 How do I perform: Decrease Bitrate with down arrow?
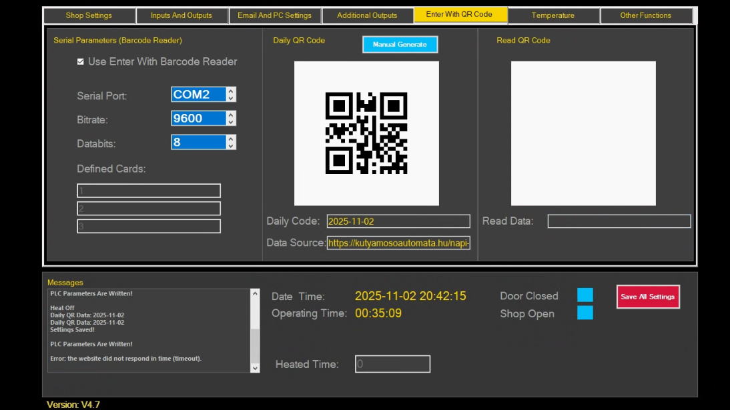231,122
